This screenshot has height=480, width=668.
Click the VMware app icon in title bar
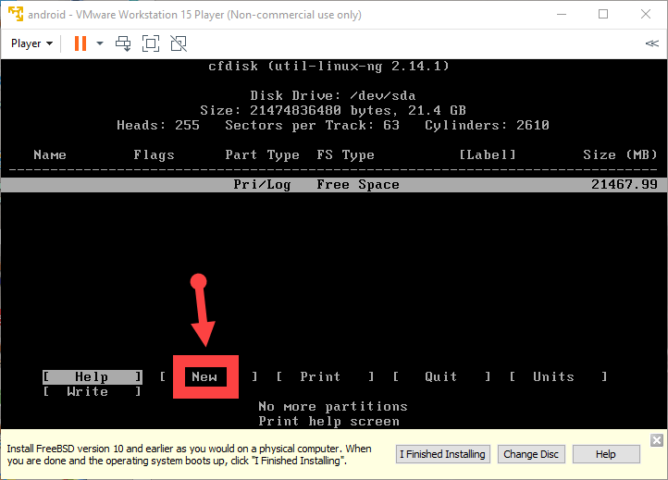click(x=13, y=14)
